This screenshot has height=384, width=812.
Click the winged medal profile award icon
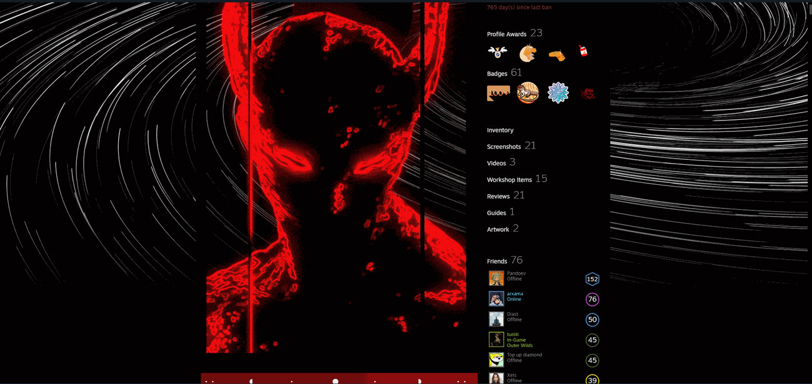point(498,52)
